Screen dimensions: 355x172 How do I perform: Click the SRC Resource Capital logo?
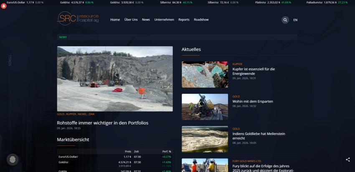click(78, 19)
